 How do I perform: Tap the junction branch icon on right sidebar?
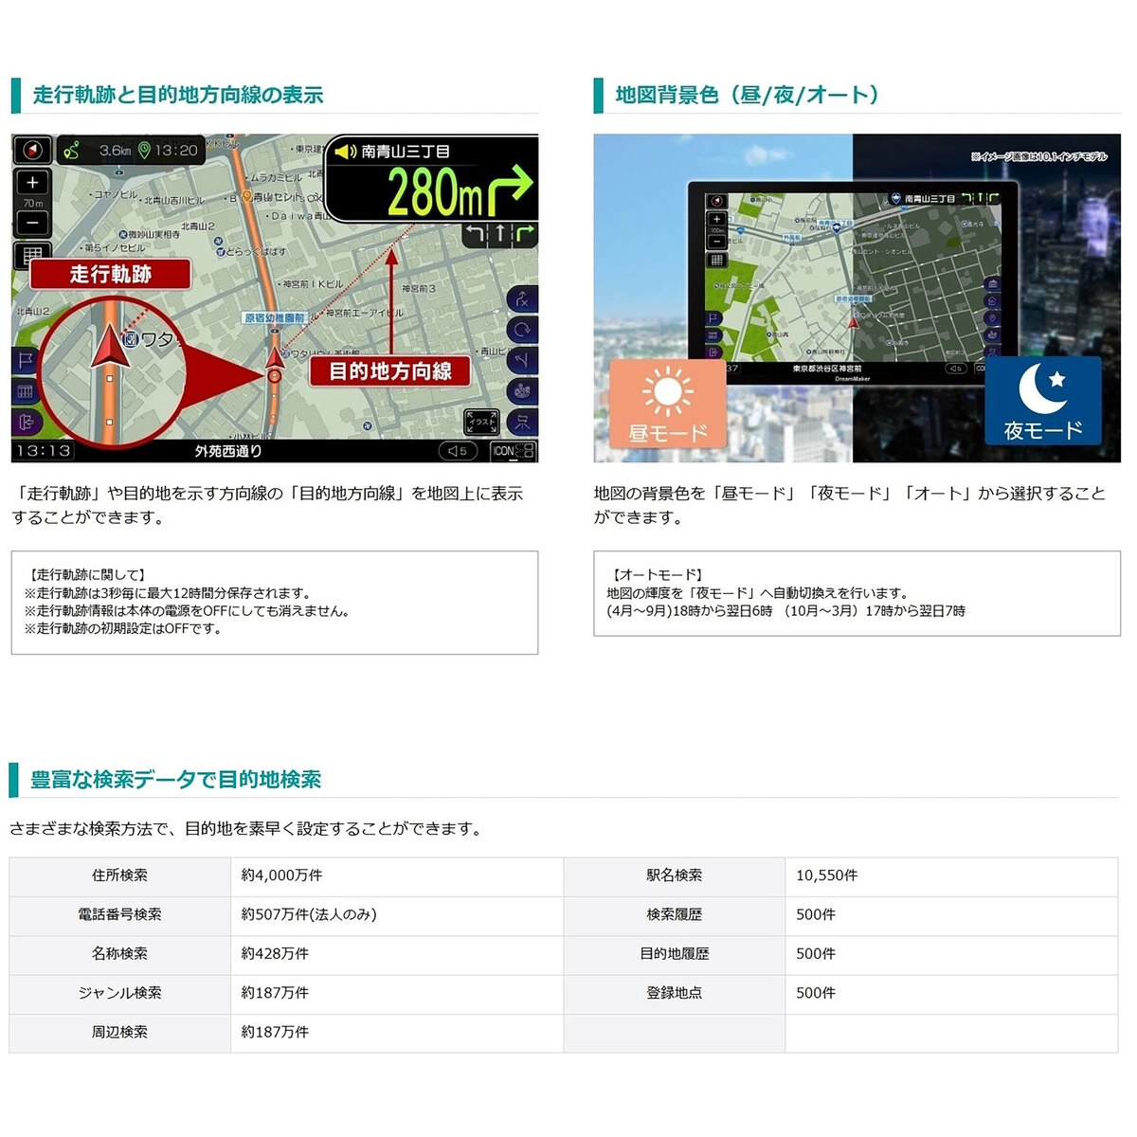521,360
